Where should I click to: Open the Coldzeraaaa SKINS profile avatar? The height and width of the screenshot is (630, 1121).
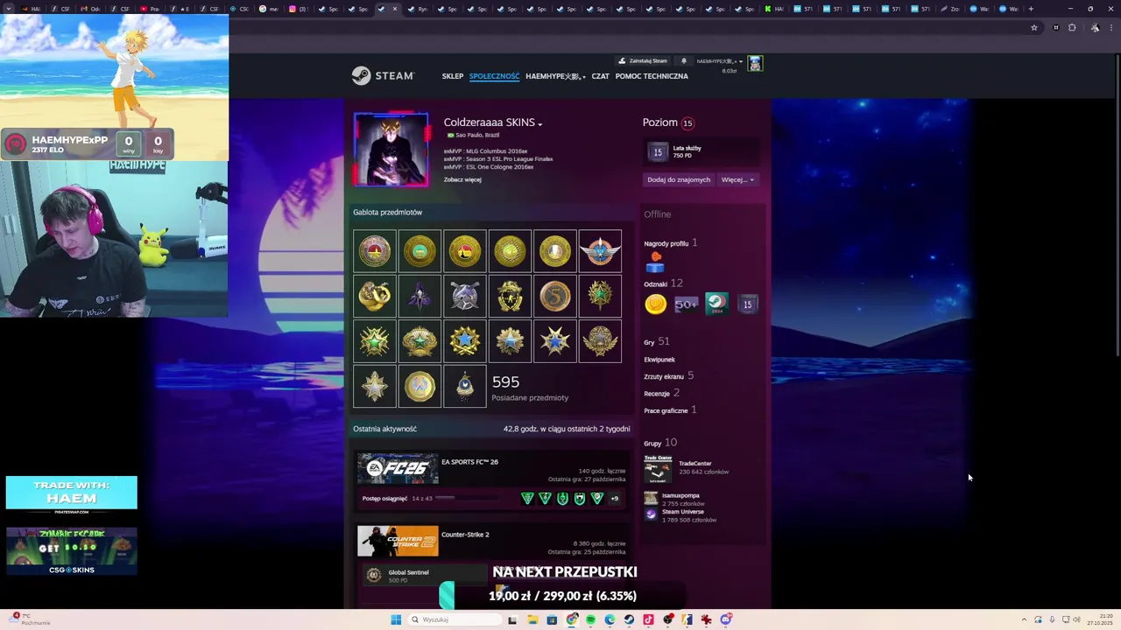pos(391,150)
